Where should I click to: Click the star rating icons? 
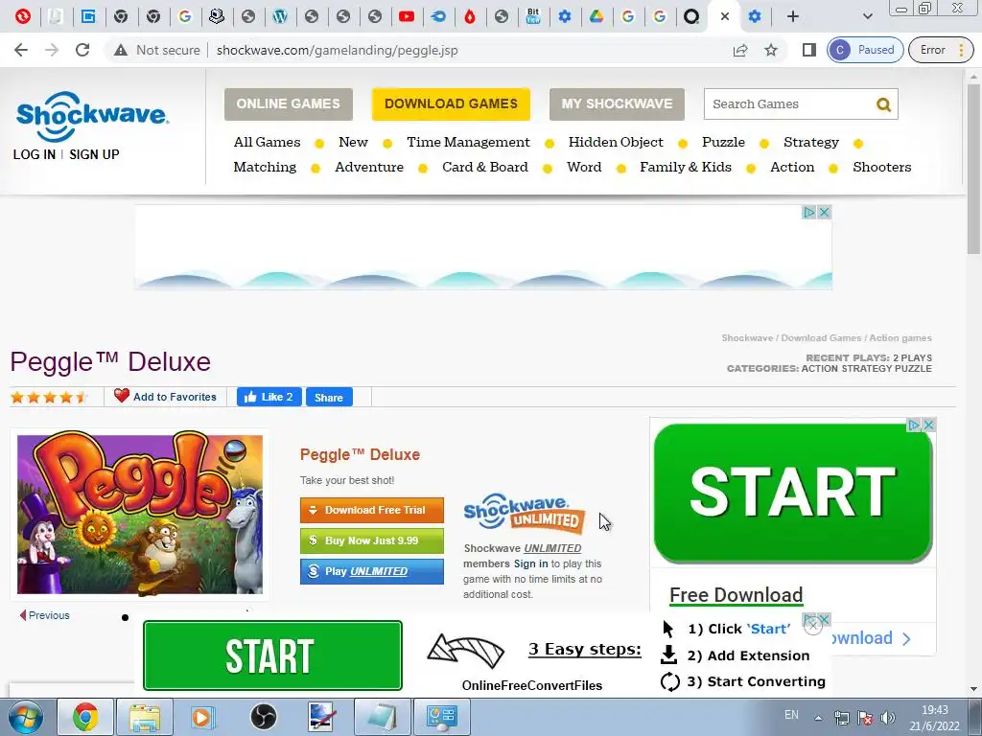pos(49,397)
